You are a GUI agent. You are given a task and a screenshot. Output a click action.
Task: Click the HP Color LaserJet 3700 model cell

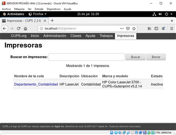click(122, 84)
